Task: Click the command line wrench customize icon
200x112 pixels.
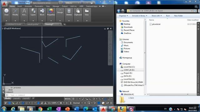Action: pyautogui.click(x=3, y=93)
